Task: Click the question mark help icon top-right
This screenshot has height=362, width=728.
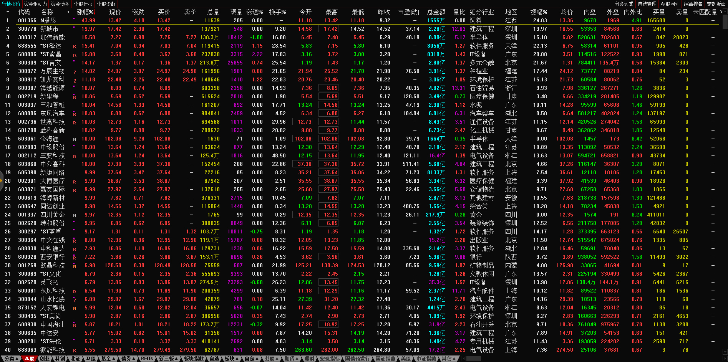Action: coord(721,12)
